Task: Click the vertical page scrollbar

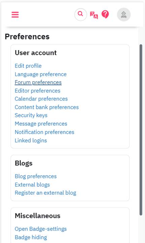Action: click(141, 130)
